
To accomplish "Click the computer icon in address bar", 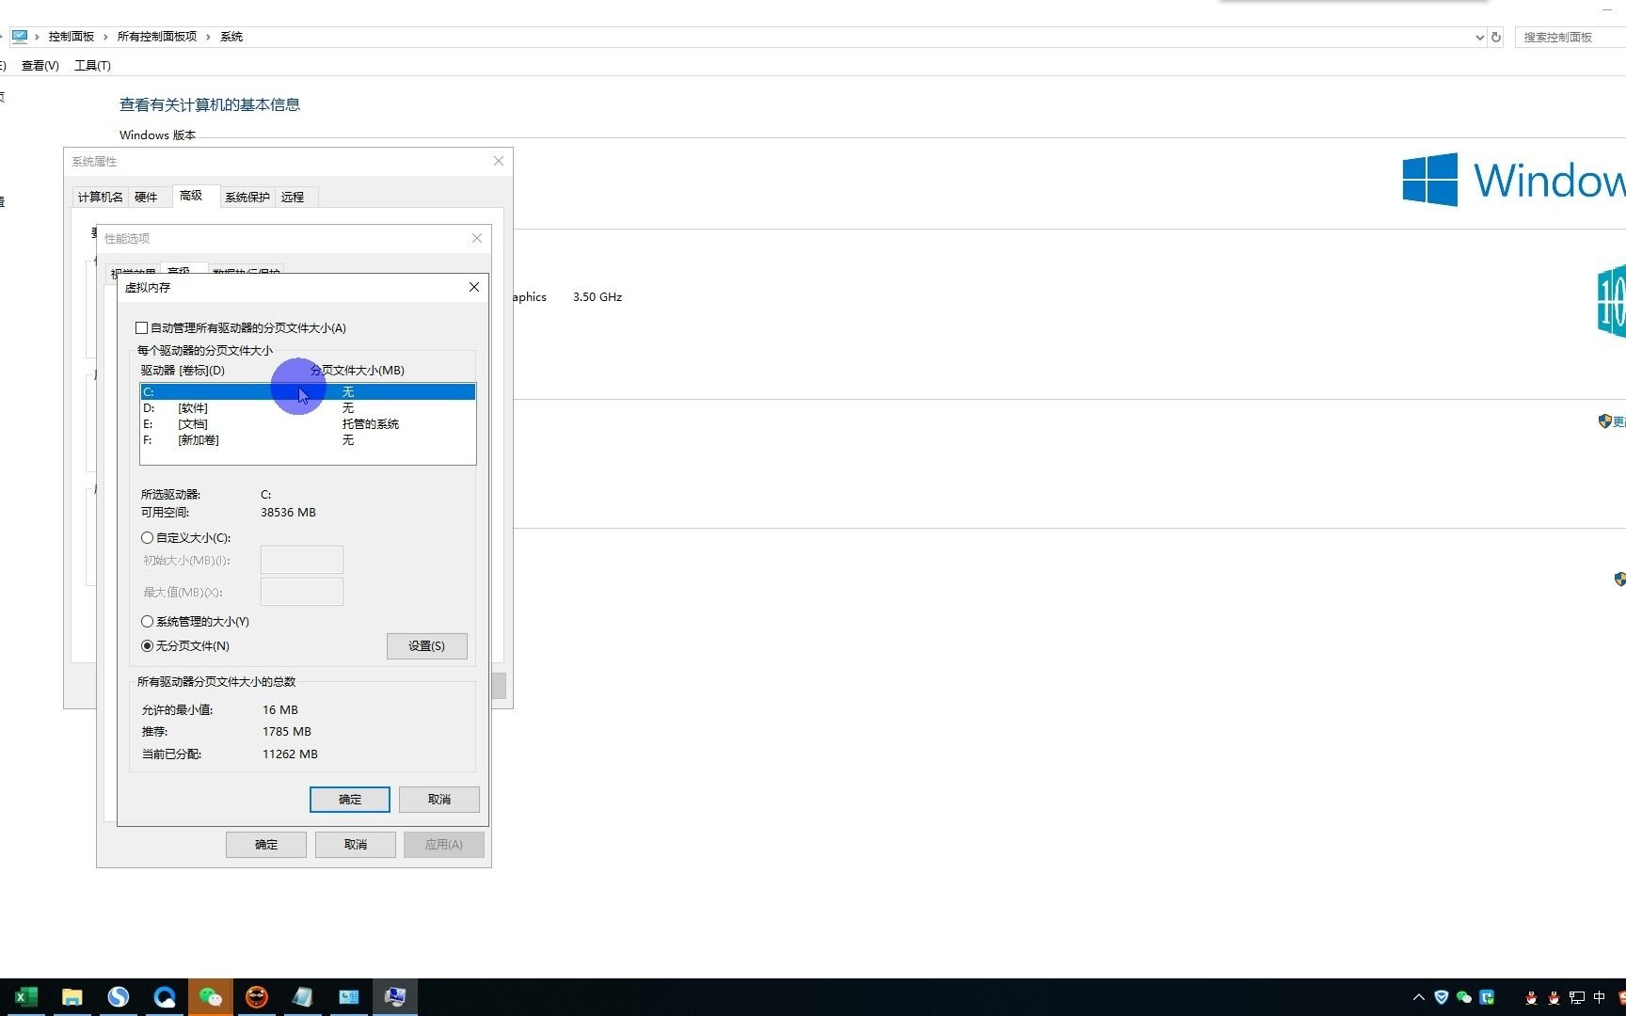I will pyautogui.click(x=20, y=37).
